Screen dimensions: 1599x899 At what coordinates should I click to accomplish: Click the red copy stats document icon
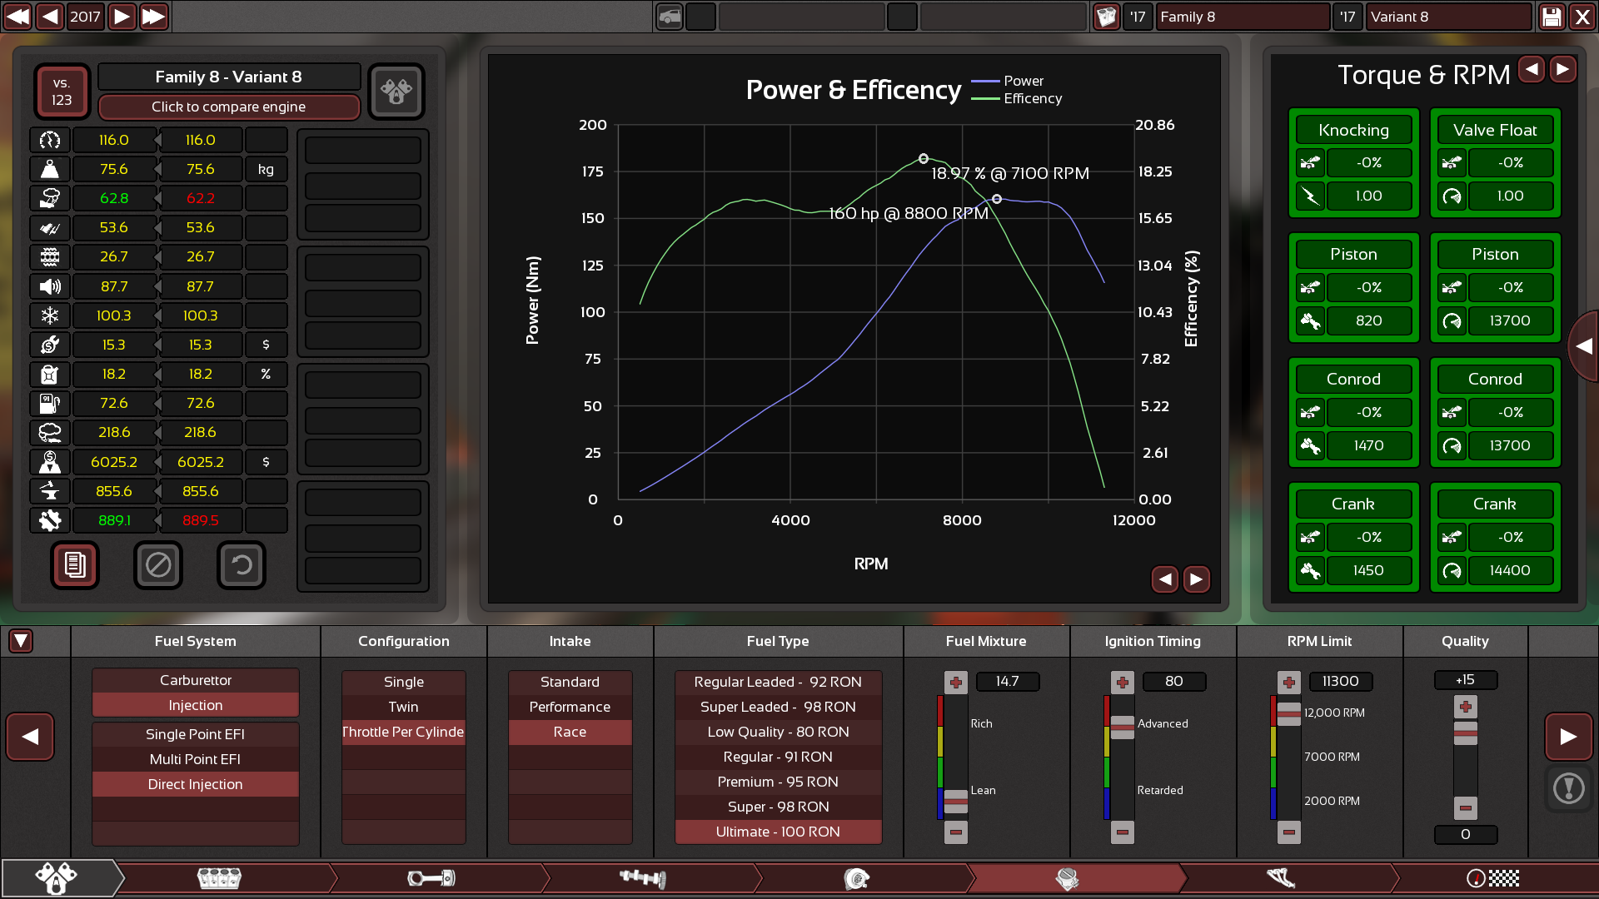coord(75,565)
